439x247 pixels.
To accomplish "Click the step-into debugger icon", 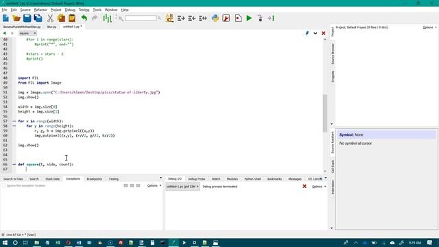I will (260, 19).
